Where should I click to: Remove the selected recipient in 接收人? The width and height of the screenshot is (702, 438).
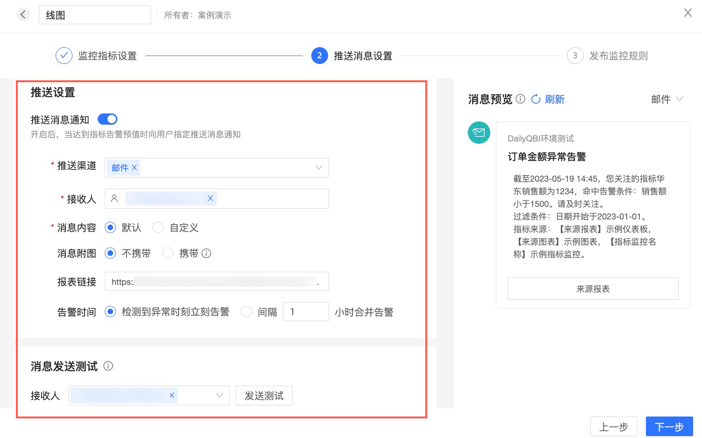pos(210,198)
